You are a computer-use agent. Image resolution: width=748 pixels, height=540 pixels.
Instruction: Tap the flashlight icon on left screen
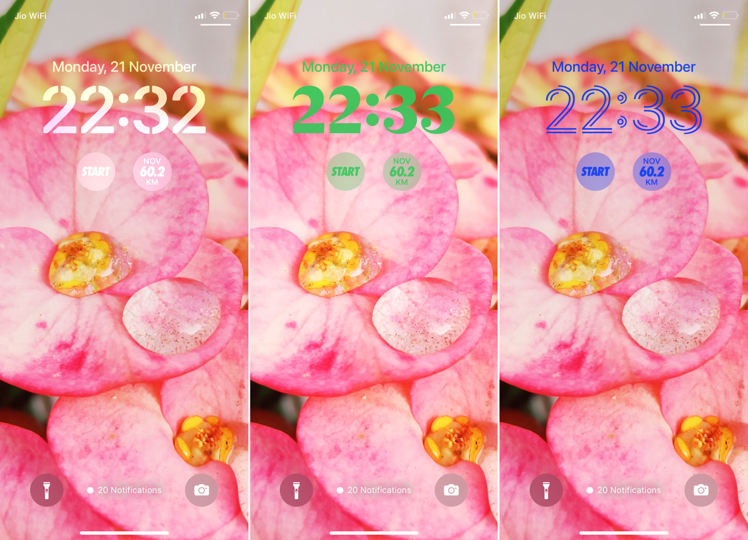[x=46, y=489]
